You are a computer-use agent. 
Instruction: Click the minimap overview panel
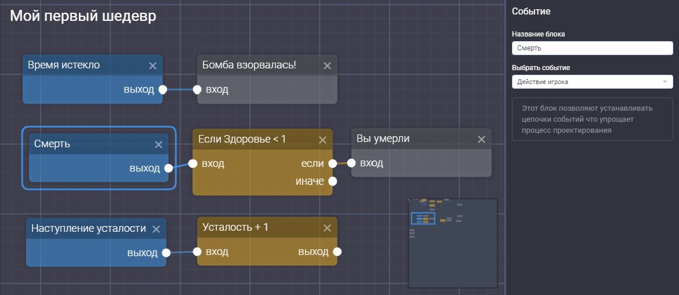[x=453, y=243]
